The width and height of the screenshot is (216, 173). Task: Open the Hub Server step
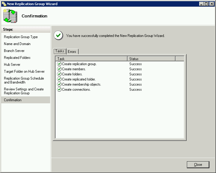tap(12, 65)
